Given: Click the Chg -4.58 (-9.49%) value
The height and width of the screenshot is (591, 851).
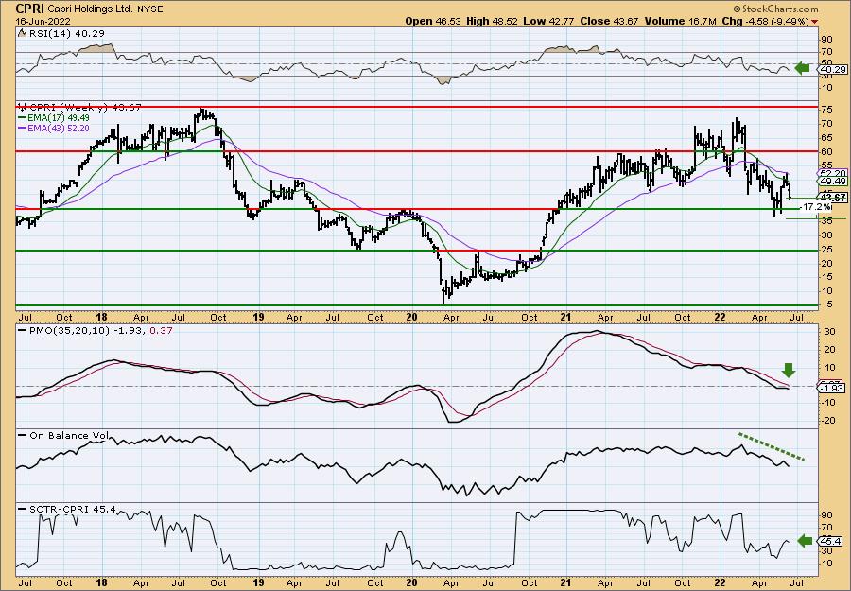Looking at the screenshot, I should point(765,21).
